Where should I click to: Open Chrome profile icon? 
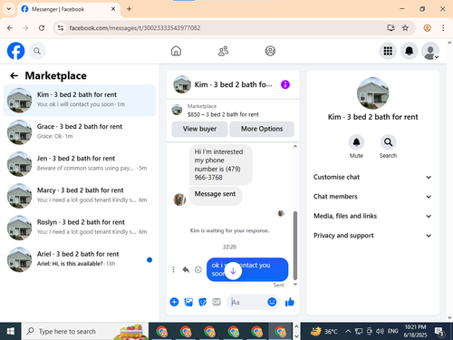point(427,28)
